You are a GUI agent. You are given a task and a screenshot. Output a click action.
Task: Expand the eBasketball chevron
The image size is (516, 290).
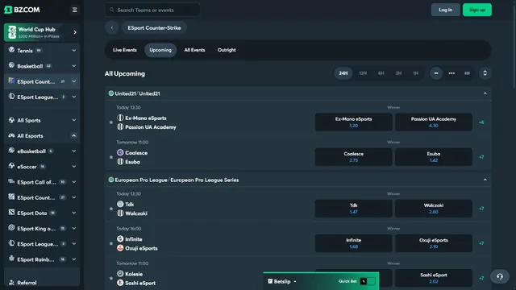pos(73,151)
